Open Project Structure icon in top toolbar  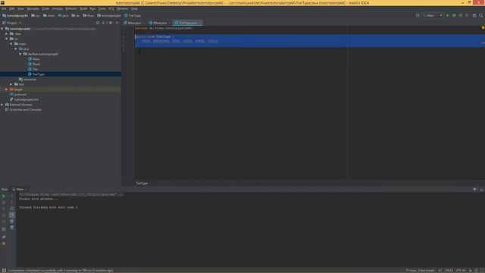click(x=474, y=15)
